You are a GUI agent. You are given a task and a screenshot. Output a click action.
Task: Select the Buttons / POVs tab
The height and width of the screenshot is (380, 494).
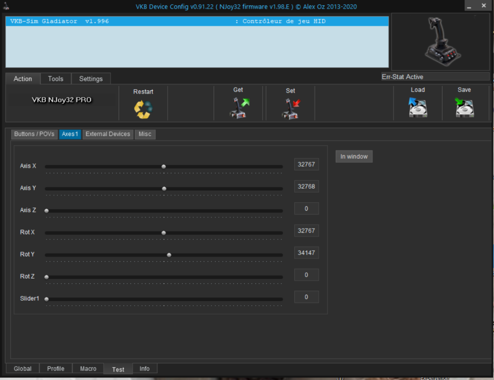[34, 134]
